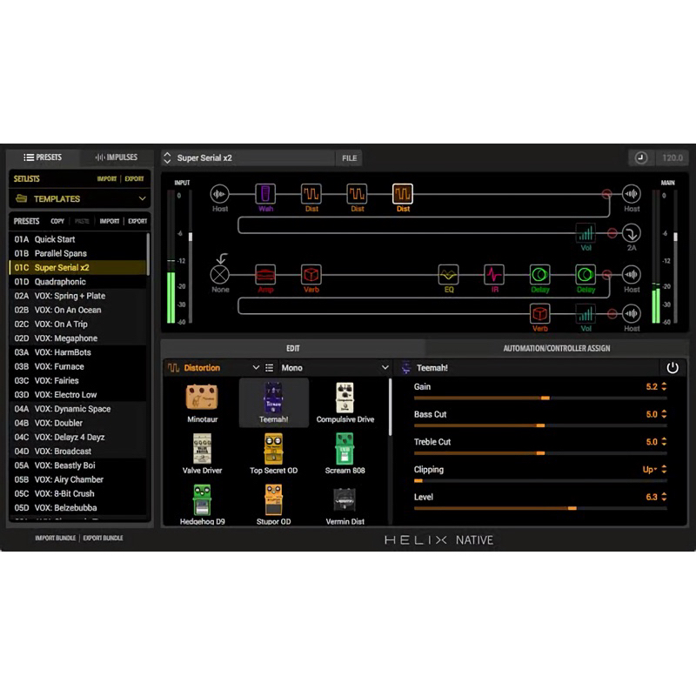696x696 pixels.
Task: Select the red Verb block beside Amp
Action: tap(311, 275)
